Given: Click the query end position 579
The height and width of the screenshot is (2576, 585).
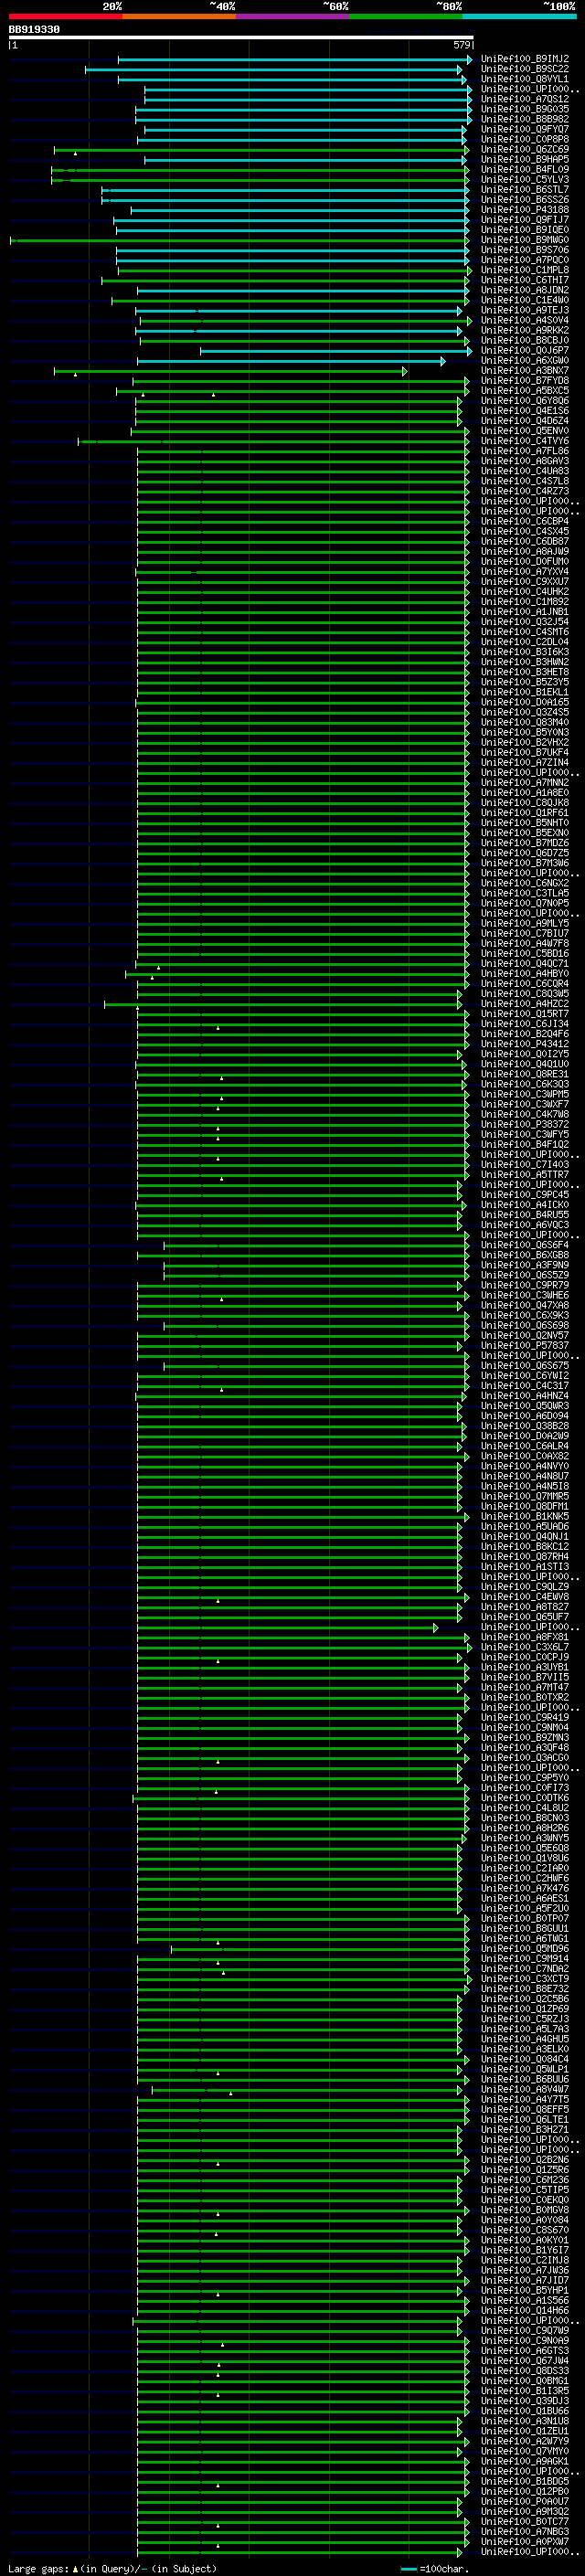Looking at the screenshot, I should [462, 45].
